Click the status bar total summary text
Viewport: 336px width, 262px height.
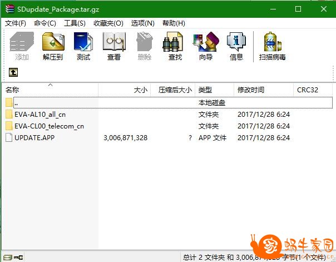coord(254,257)
